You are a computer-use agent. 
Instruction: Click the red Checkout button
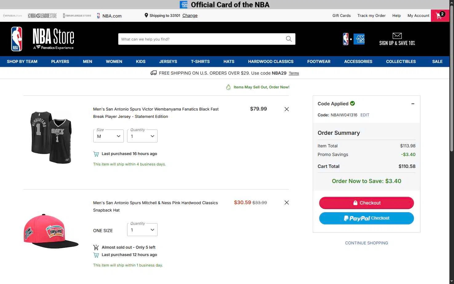pyautogui.click(x=366, y=203)
